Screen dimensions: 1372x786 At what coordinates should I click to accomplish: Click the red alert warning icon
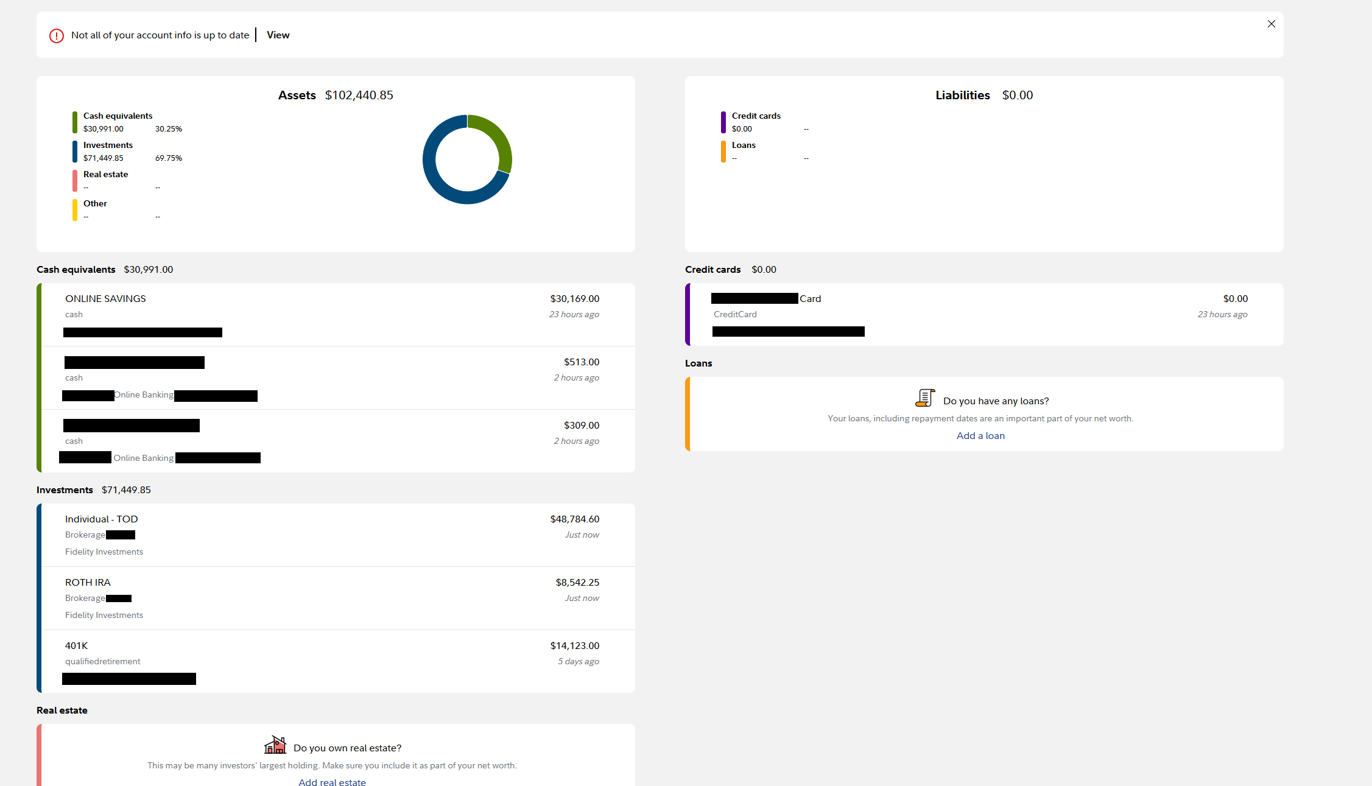[57, 36]
